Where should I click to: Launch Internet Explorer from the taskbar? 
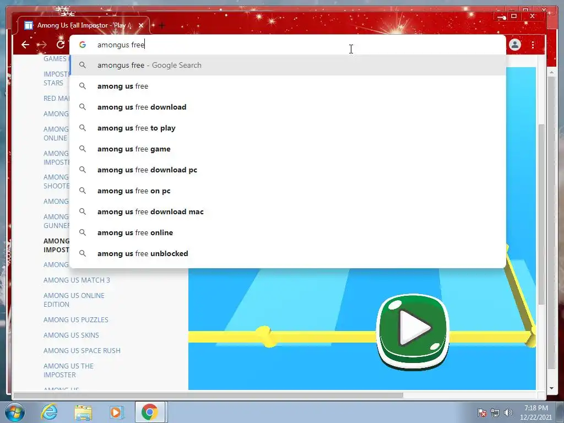49,412
